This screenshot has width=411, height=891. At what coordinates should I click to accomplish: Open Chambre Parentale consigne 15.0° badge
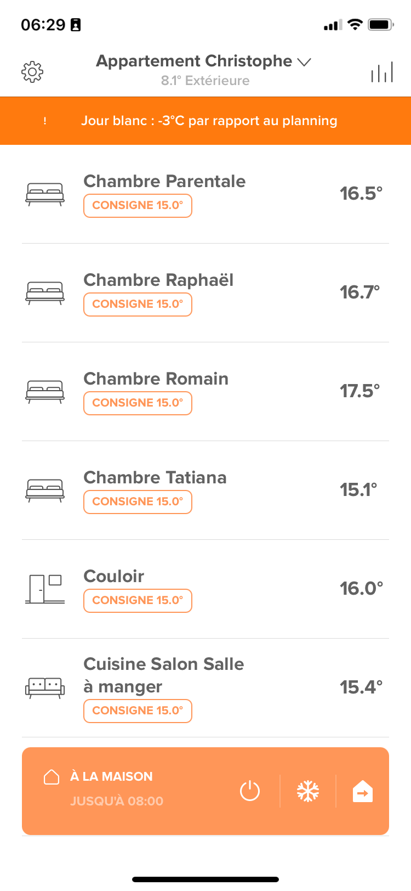click(x=138, y=206)
